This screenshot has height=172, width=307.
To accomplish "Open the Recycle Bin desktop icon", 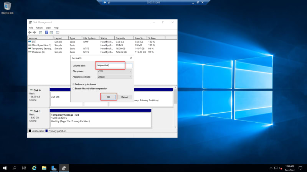I will pyautogui.click(x=7, y=8).
